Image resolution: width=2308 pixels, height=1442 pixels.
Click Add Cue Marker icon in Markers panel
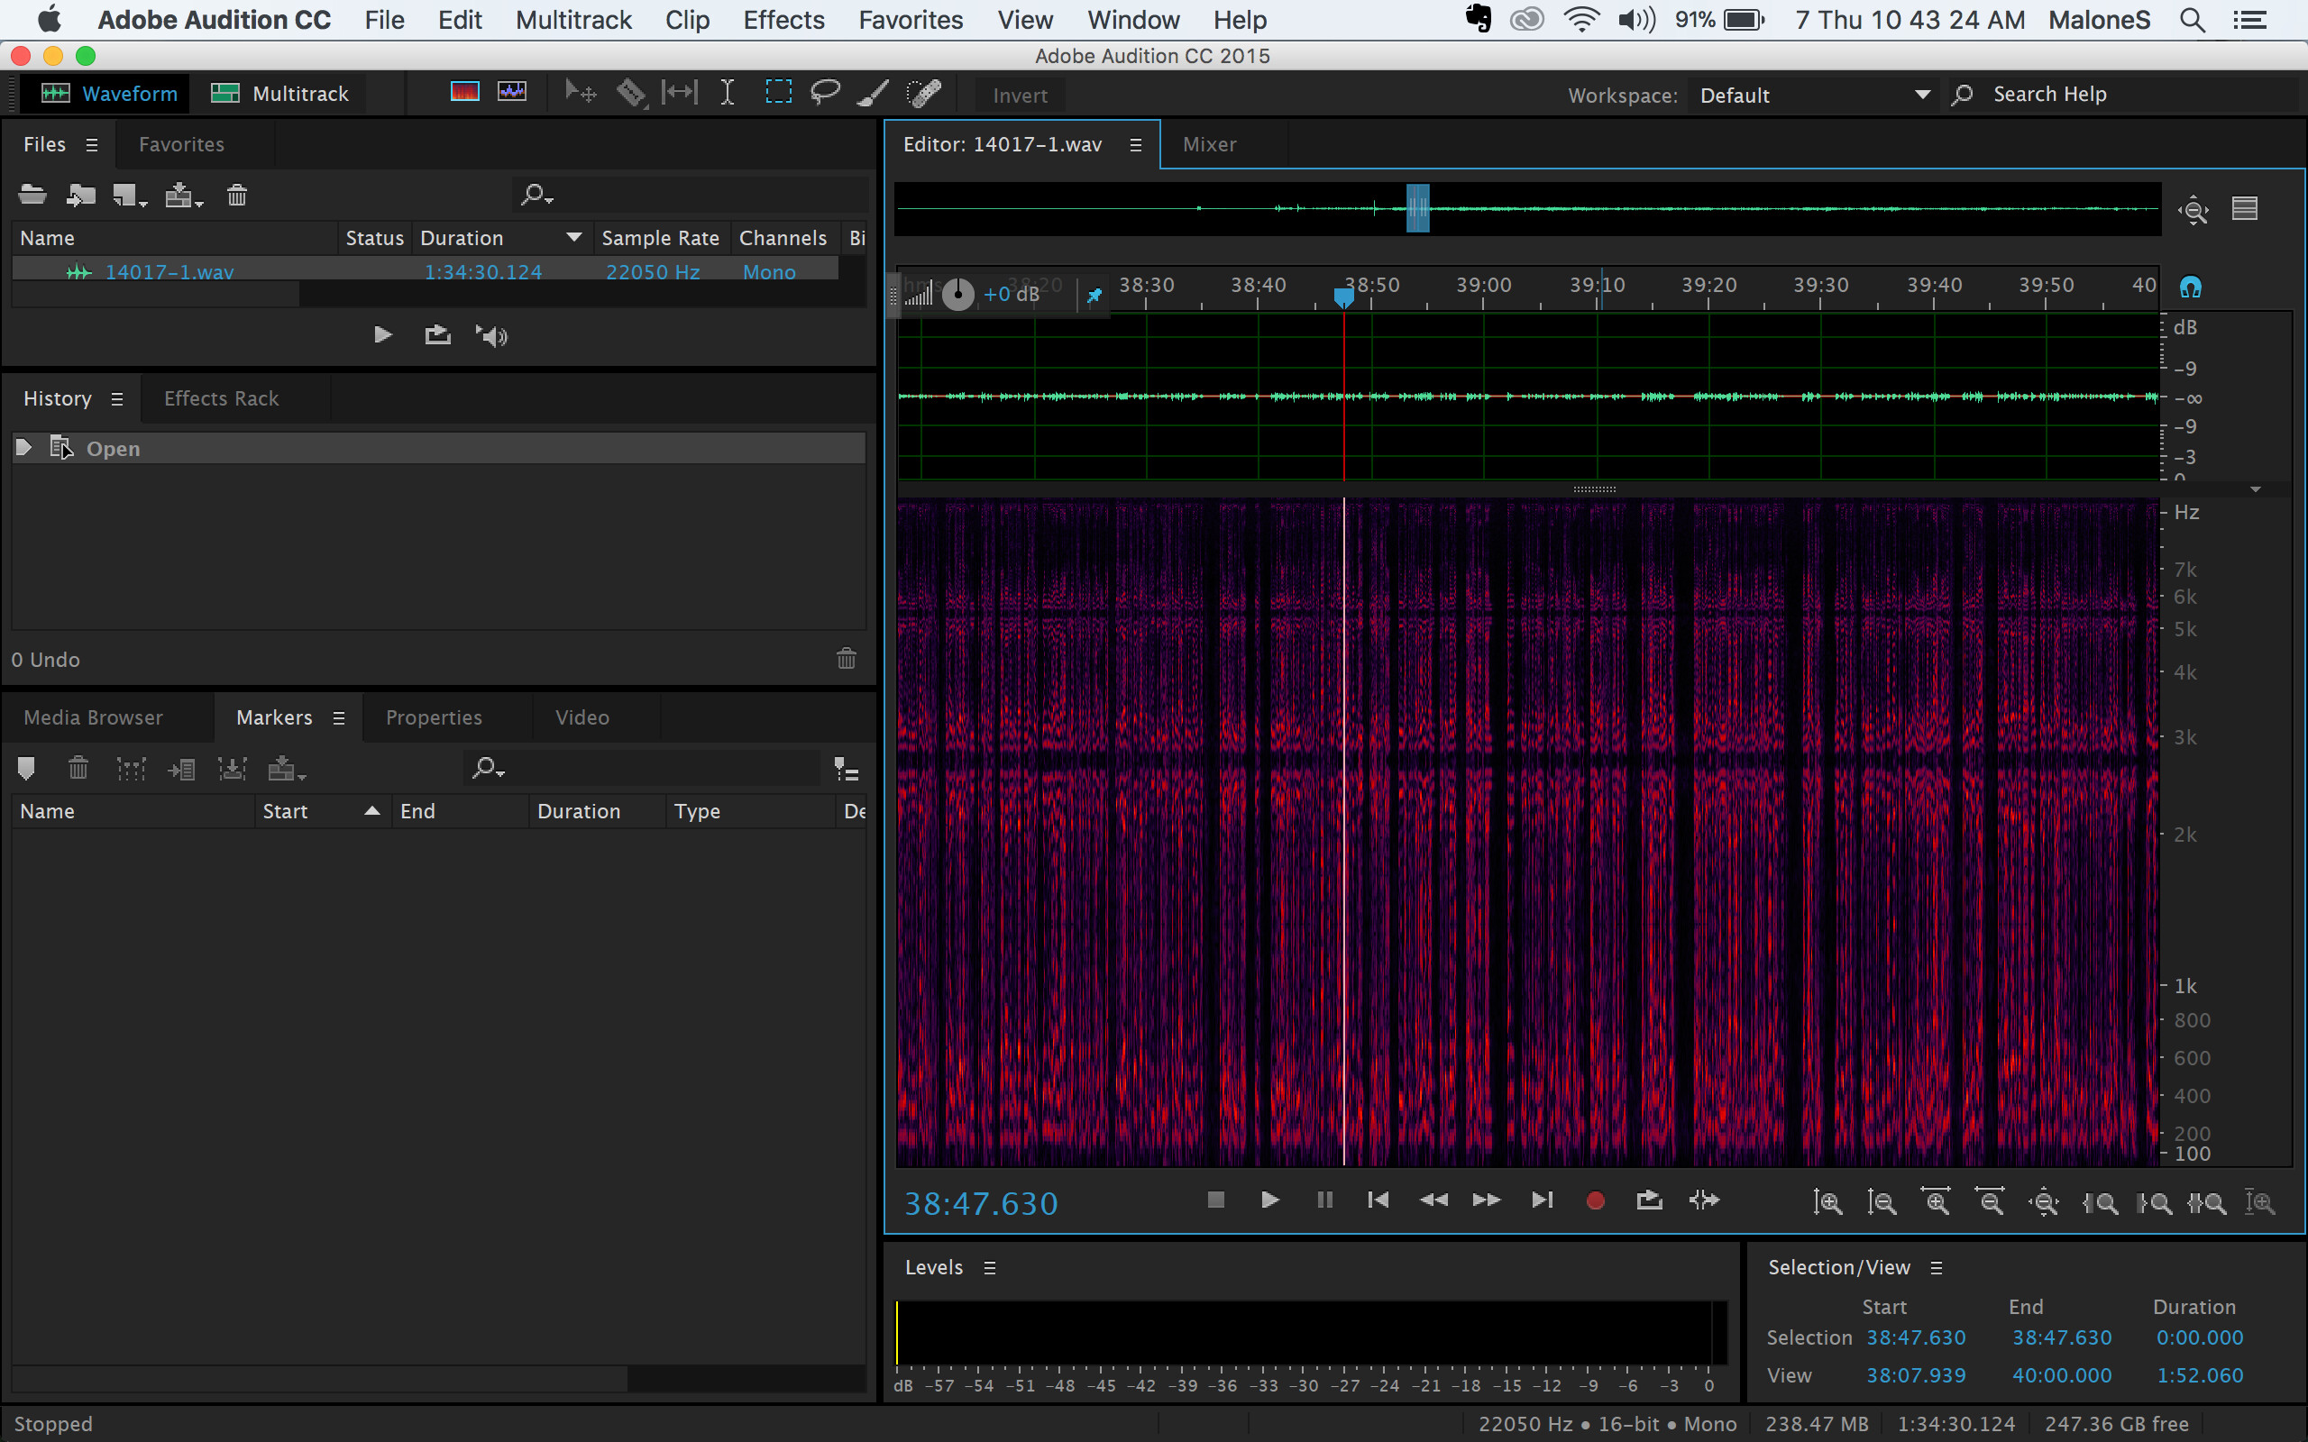click(27, 768)
